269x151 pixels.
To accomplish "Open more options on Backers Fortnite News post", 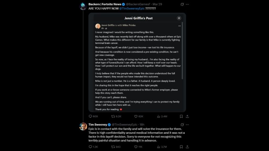I will pyautogui.click(x=187, y=4).
